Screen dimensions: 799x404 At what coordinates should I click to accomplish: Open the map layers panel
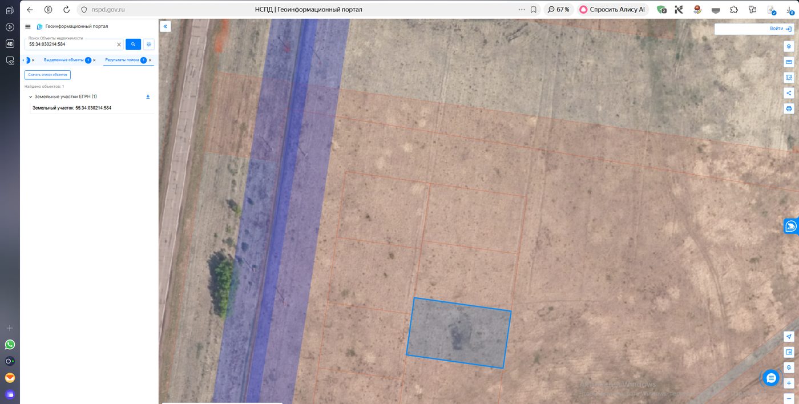789,46
